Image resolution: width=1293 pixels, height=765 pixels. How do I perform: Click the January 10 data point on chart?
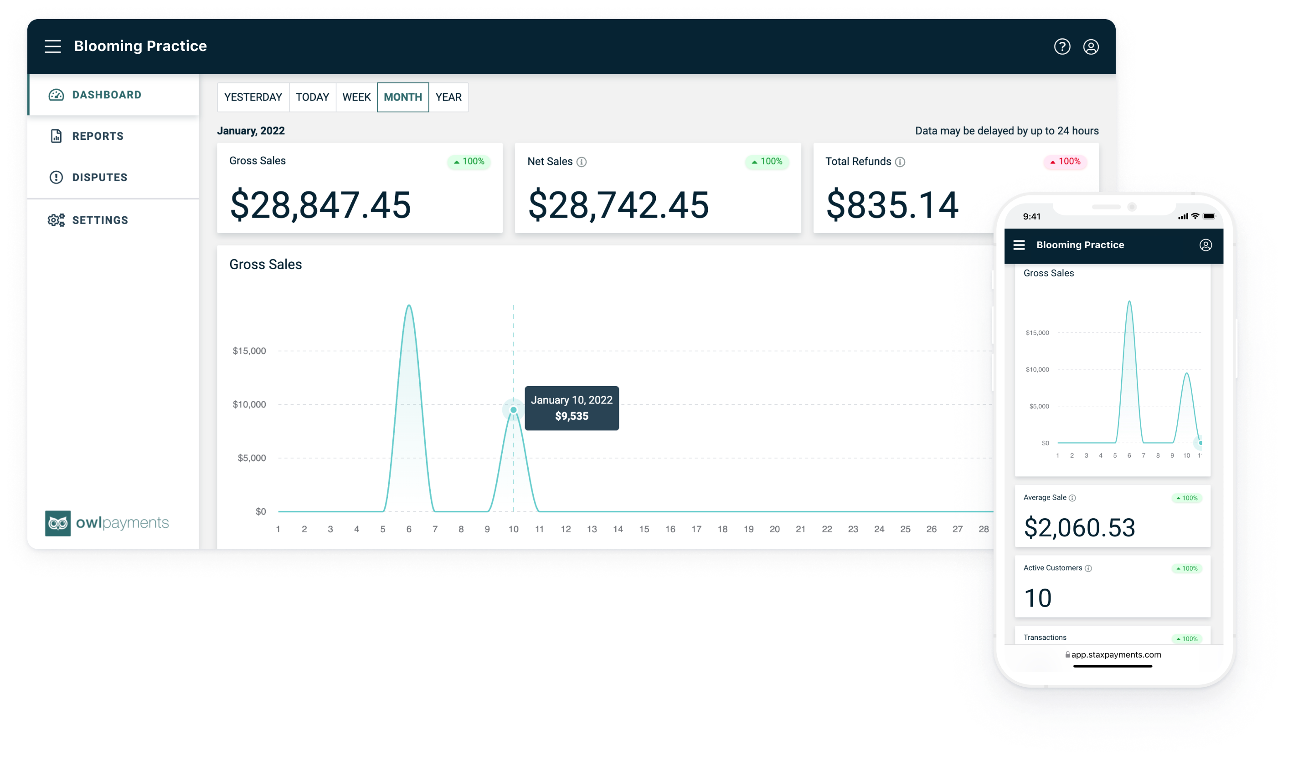pyautogui.click(x=513, y=410)
